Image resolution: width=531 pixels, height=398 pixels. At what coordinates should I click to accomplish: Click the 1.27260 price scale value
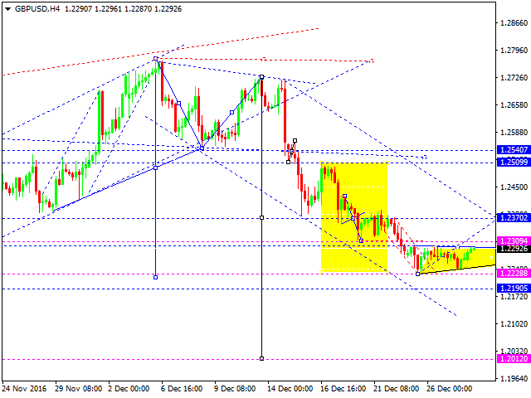pos(514,77)
